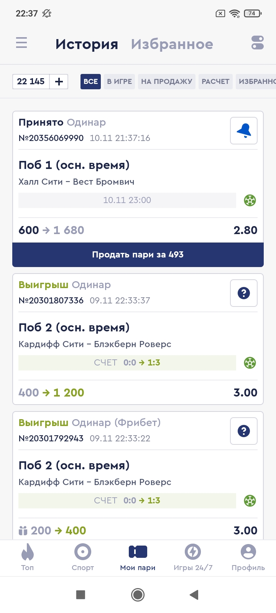Select the ВСЕ filter chip
This screenshot has width=276, height=613.
click(90, 82)
